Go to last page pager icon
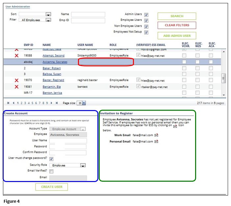This screenshot has width=231, height=206. point(57,103)
